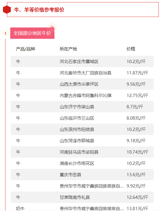This screenshot has width=162, height=212.
Task: Click the 所在产地 column header
Action: pos(68,49)
